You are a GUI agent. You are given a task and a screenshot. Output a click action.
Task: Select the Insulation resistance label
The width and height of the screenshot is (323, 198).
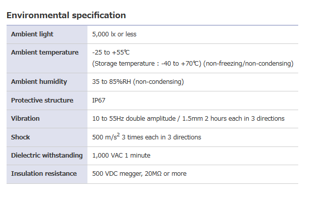(44, 174)
